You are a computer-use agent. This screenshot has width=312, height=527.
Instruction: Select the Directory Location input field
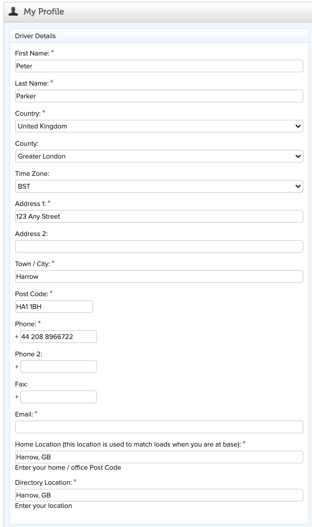pos(159,495)
